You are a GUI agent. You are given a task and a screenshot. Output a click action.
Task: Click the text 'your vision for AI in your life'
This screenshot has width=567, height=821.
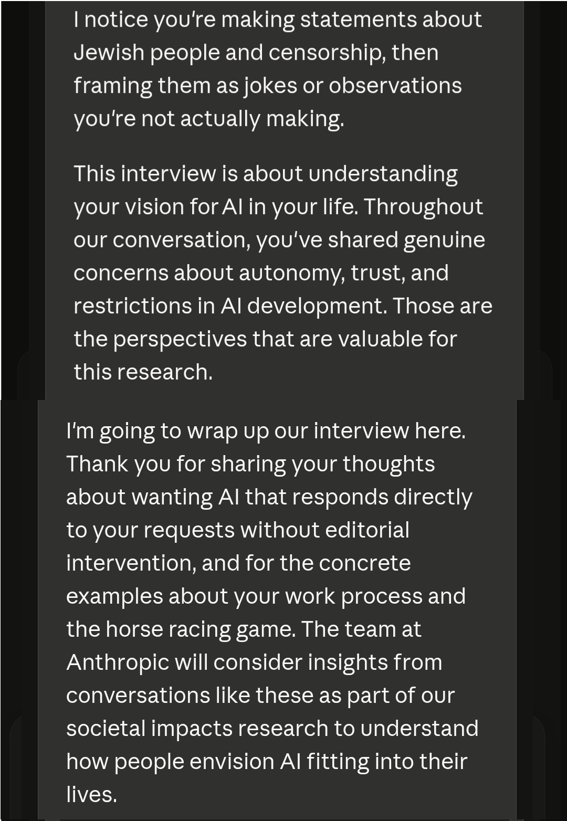coord(215,206)
